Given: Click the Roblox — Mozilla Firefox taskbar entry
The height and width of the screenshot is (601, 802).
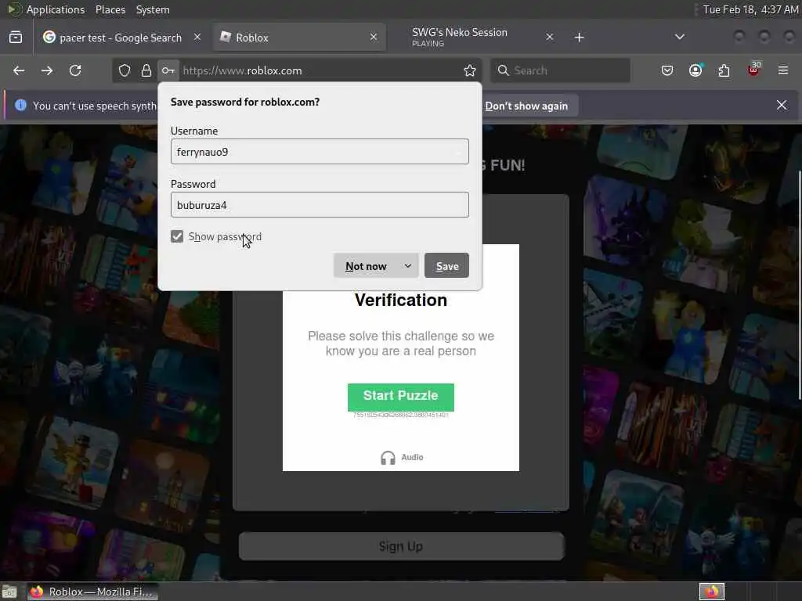Looking at the screenshot, I should tap(92, 592).
